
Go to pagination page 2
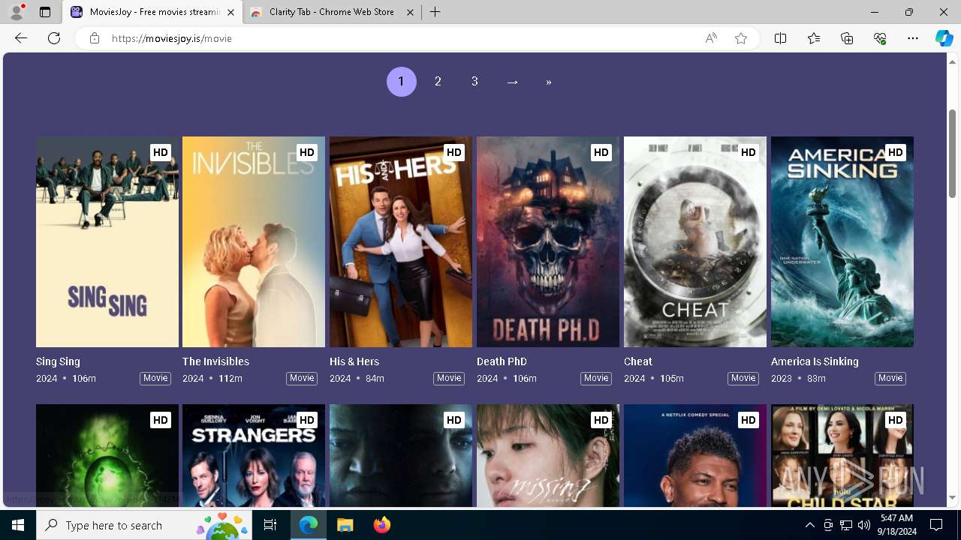438,82
